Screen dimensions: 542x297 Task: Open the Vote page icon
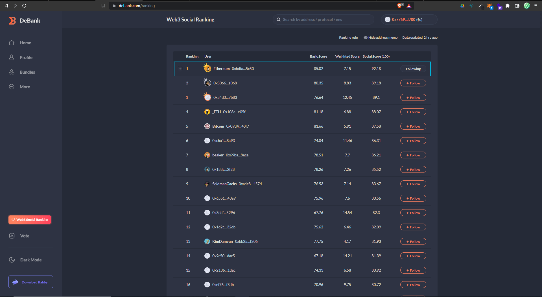pyautogui.click(x=12, y=236)
